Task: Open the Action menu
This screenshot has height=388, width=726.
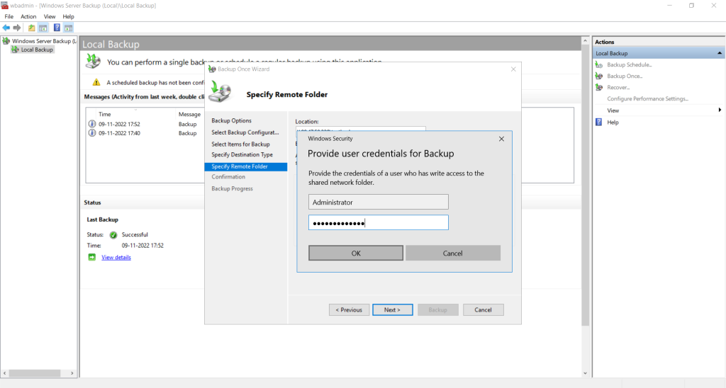Action: (28, 16)
